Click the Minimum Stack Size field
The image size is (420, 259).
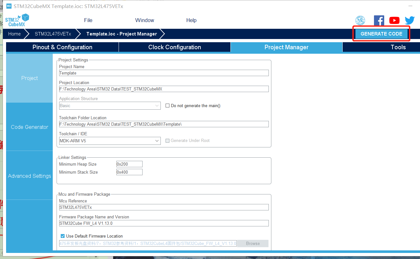click(x=129, y=172)
